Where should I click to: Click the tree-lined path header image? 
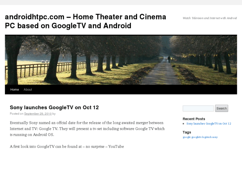click(121, 60)
